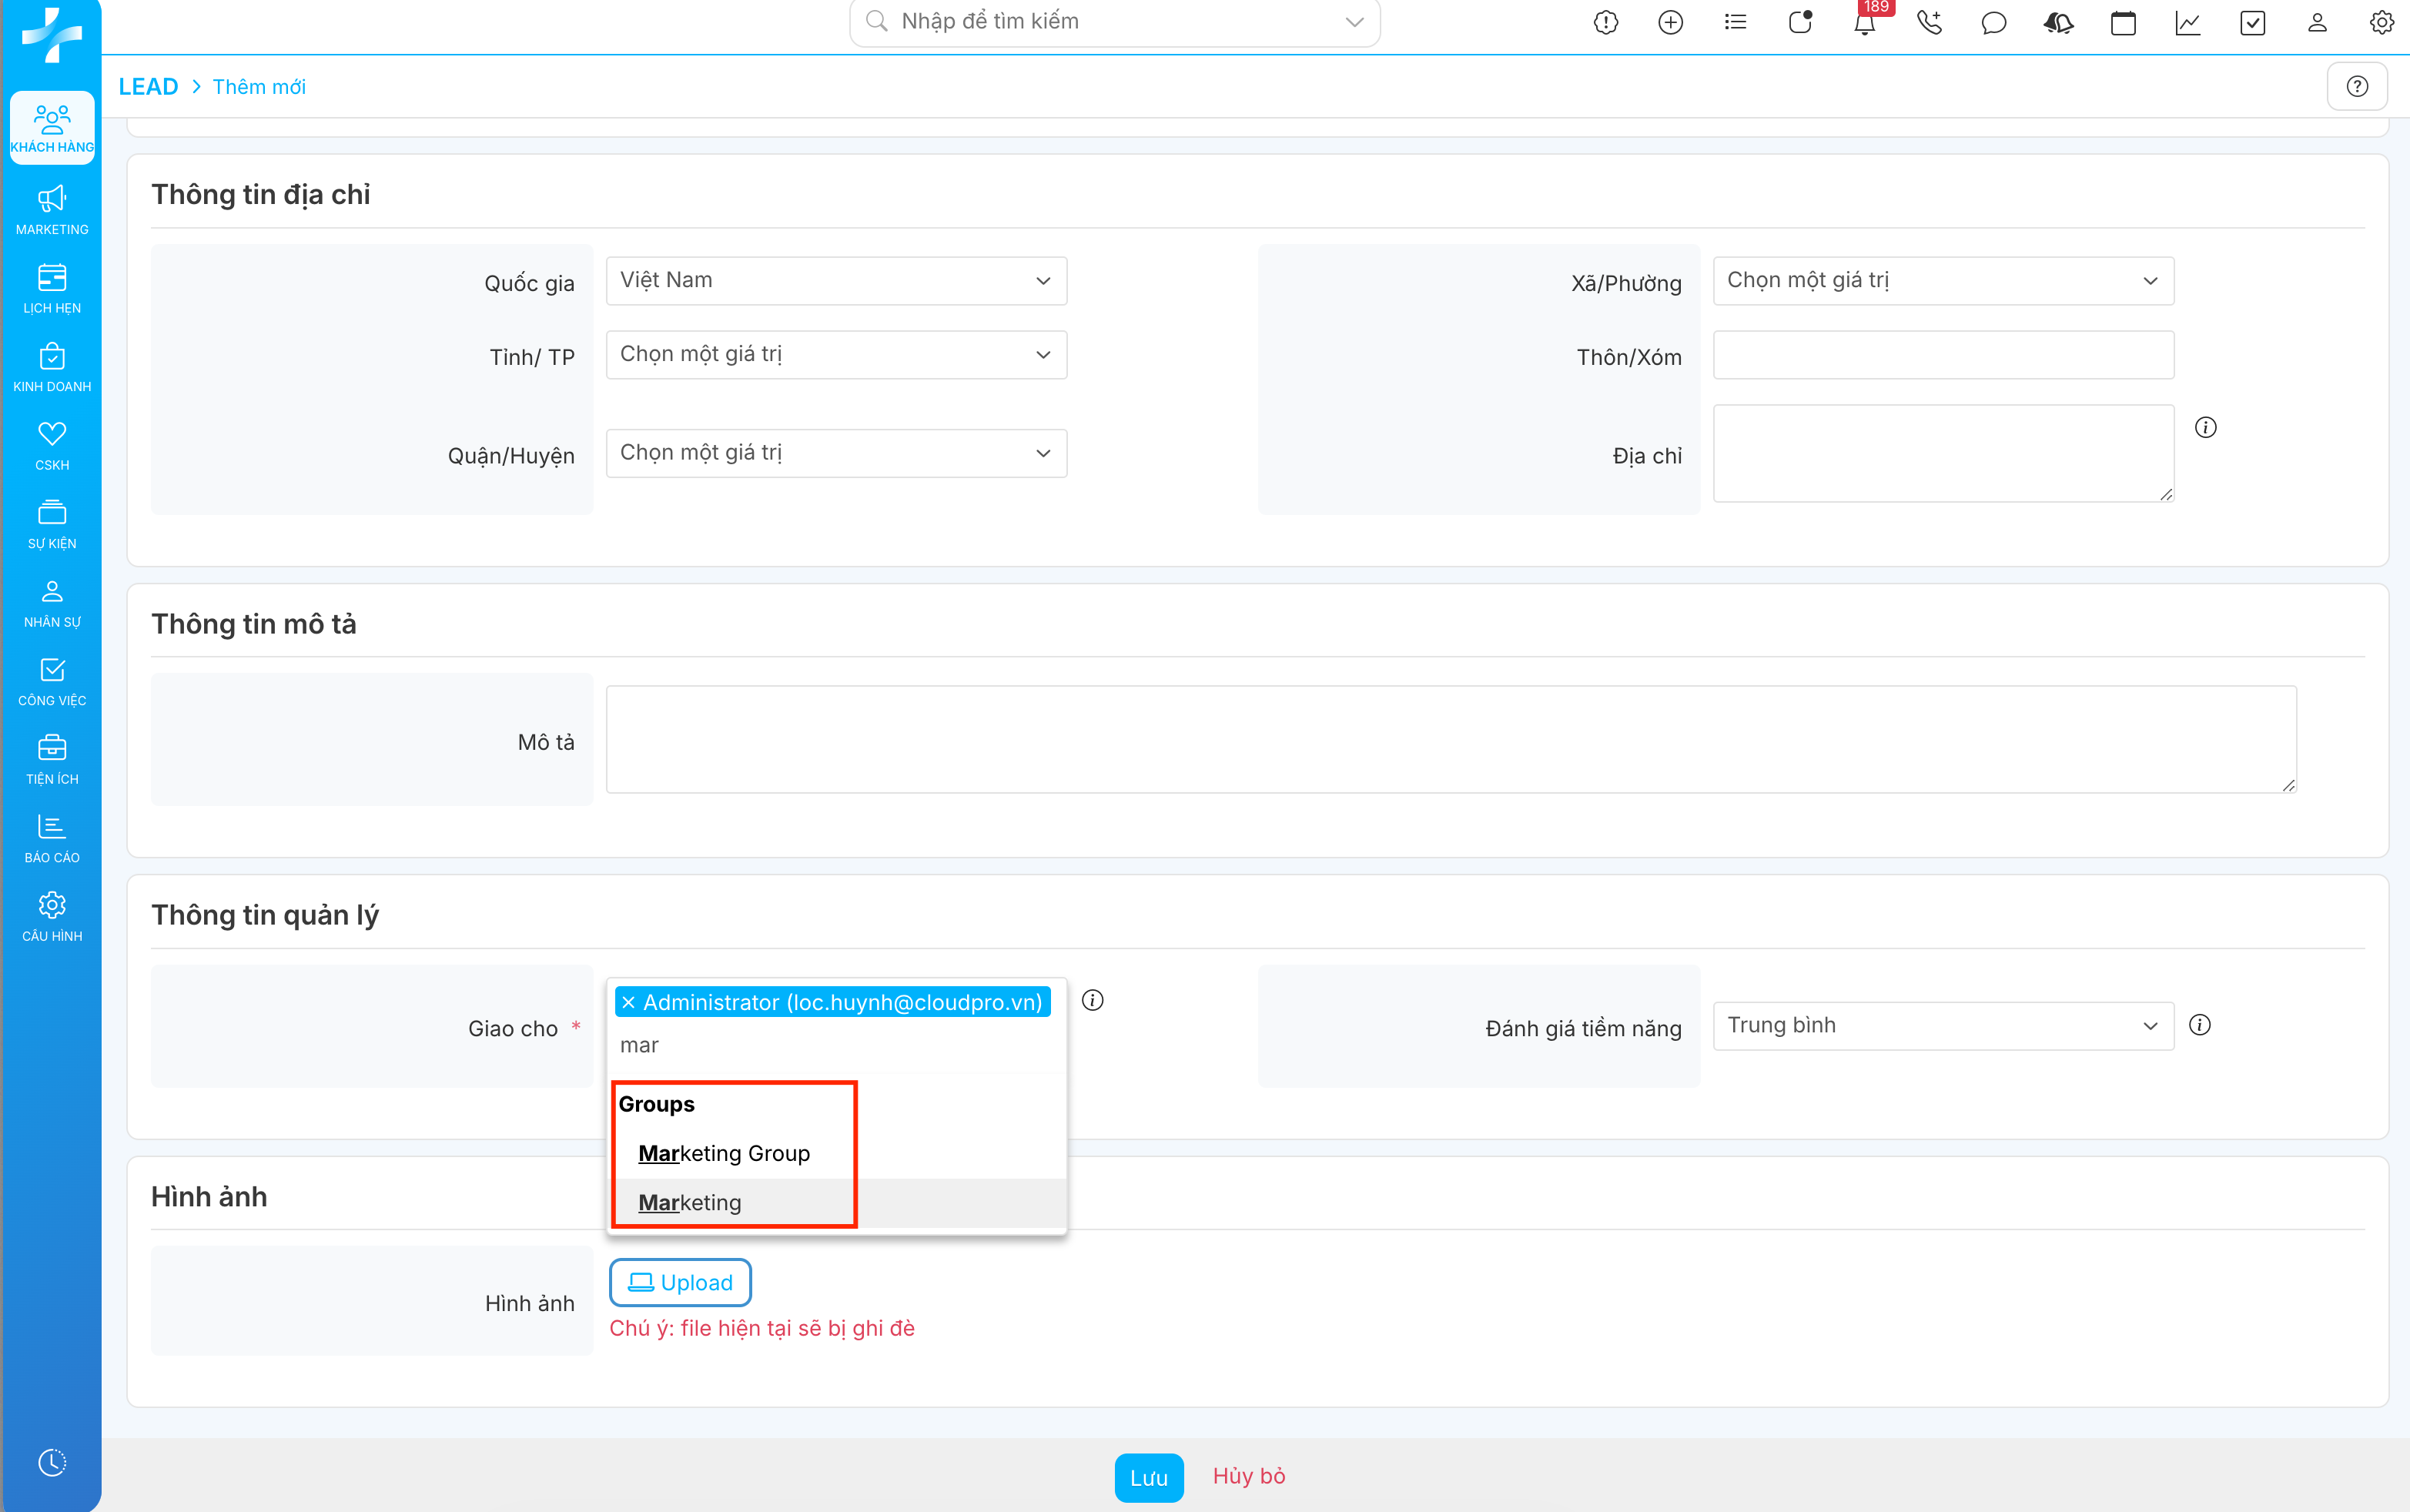
Task: Open the analytics chart icon
Action: click(2187, 23)
